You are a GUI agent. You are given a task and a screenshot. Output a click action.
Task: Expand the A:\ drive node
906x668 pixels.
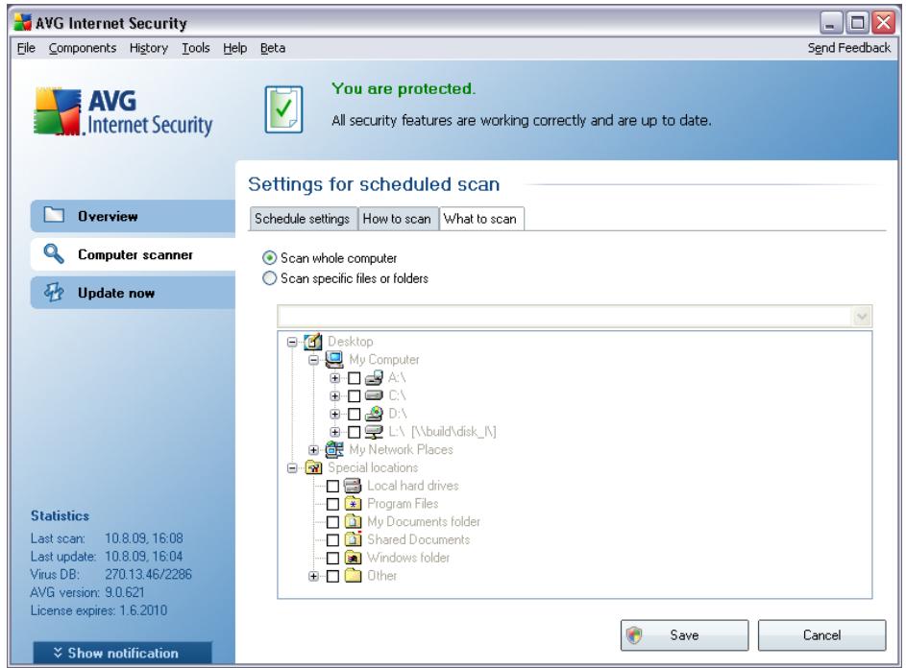tap(334, 378)
